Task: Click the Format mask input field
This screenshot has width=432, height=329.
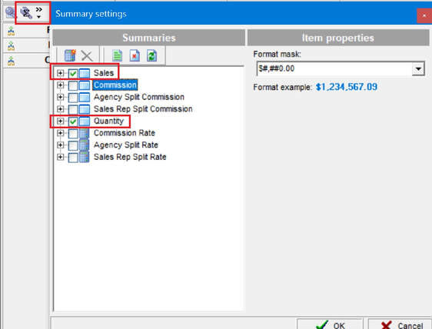Action: [x=334, y=68]
